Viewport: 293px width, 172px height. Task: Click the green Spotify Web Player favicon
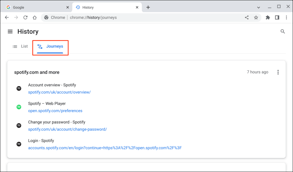coord(19,107)
